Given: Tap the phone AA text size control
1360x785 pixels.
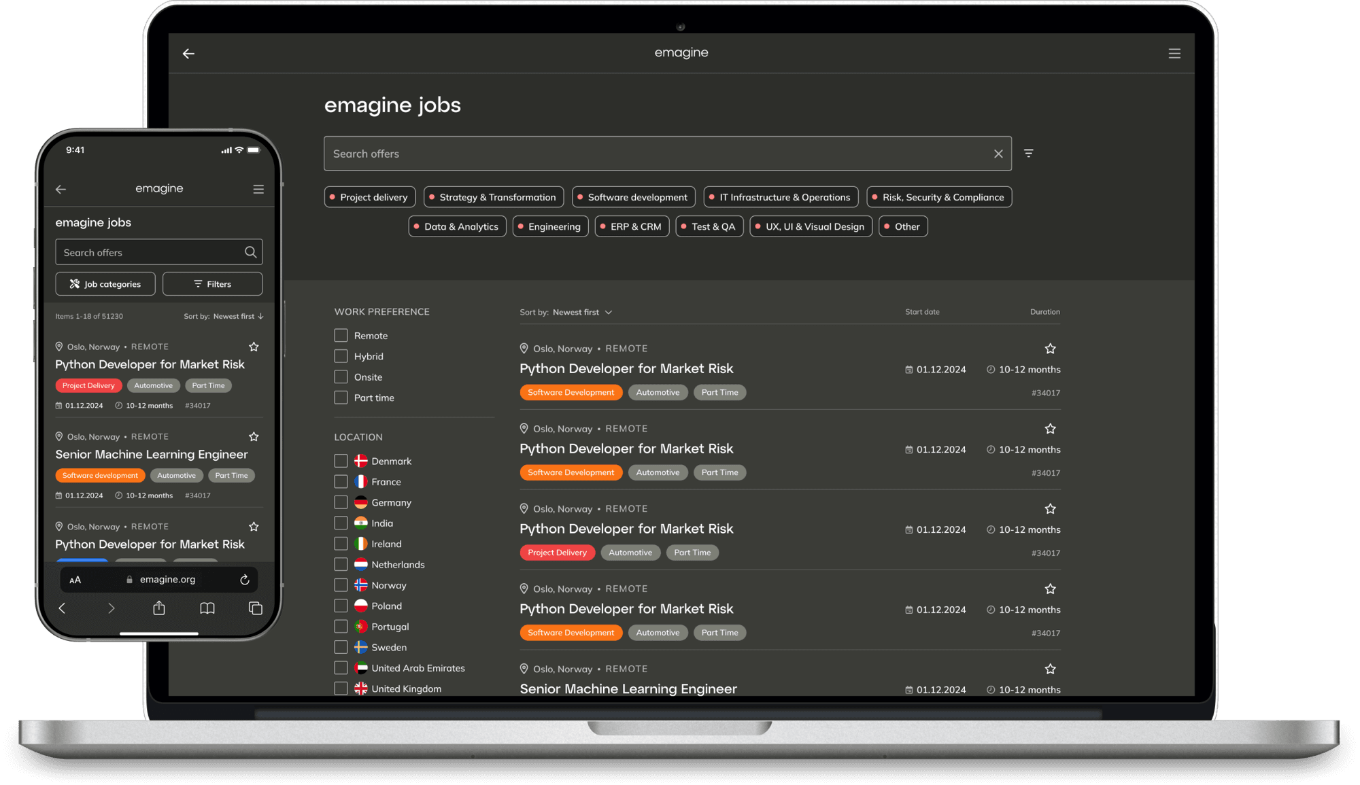Looking at the screenshot, I should tap(75, 580).
